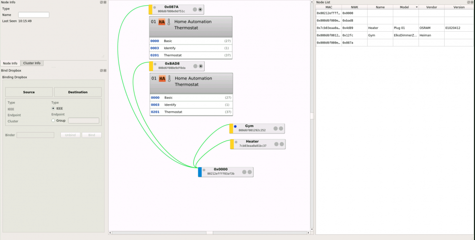Click the horizontal scrollbar handle under the canvas
475x240 pixels.
209,232
